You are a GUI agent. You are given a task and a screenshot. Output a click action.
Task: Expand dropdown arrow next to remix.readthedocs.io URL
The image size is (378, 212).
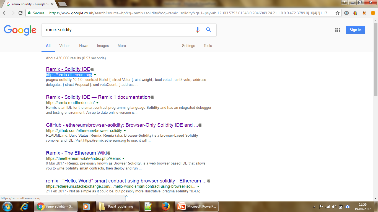pyautogui.click(x=97, y=103)
